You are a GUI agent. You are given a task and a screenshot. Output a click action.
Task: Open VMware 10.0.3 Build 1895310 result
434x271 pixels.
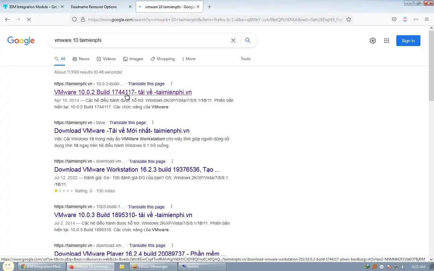123,215
